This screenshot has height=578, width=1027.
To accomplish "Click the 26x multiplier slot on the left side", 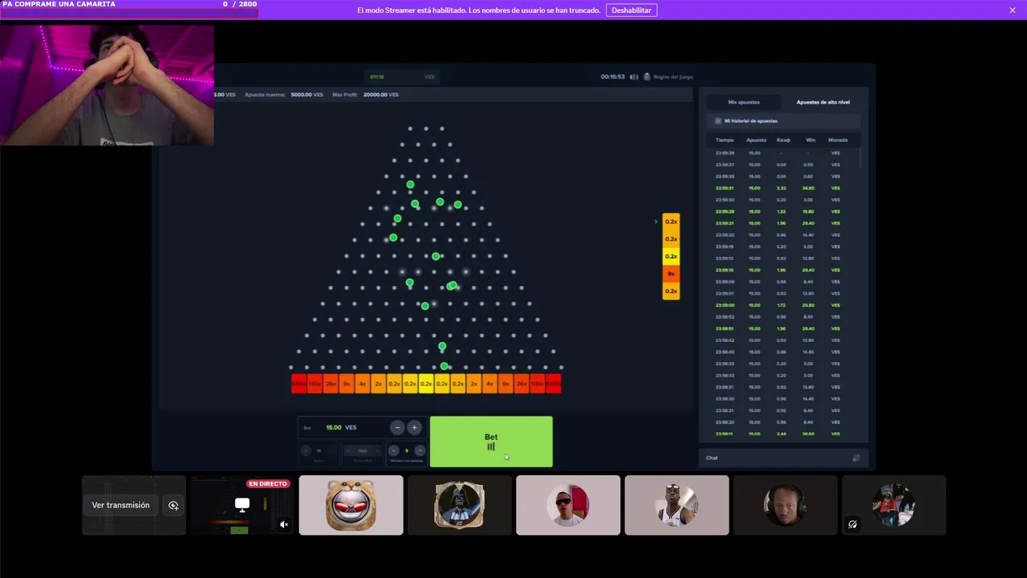I will click(331, 384).
